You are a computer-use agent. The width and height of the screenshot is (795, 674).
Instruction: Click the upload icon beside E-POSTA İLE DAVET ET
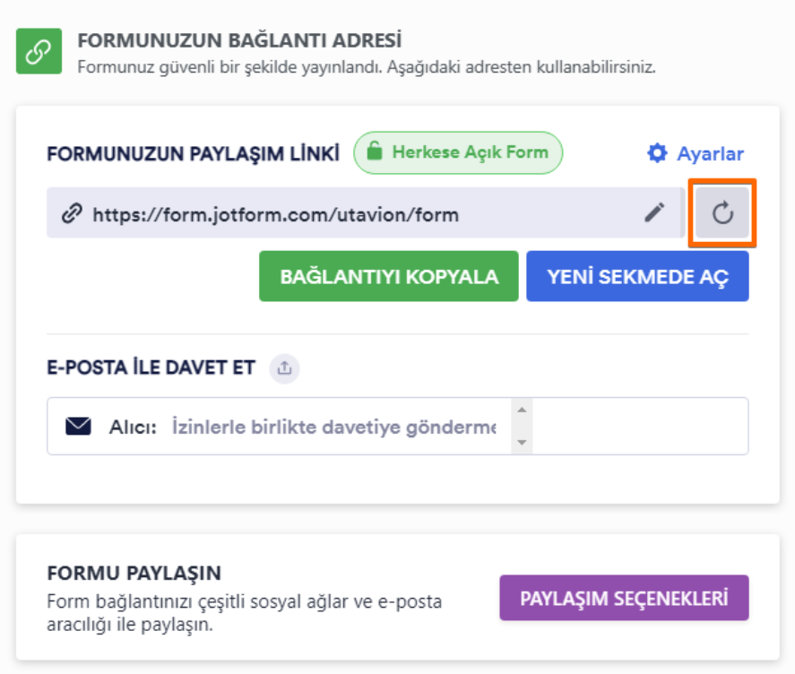click(284, 368)
